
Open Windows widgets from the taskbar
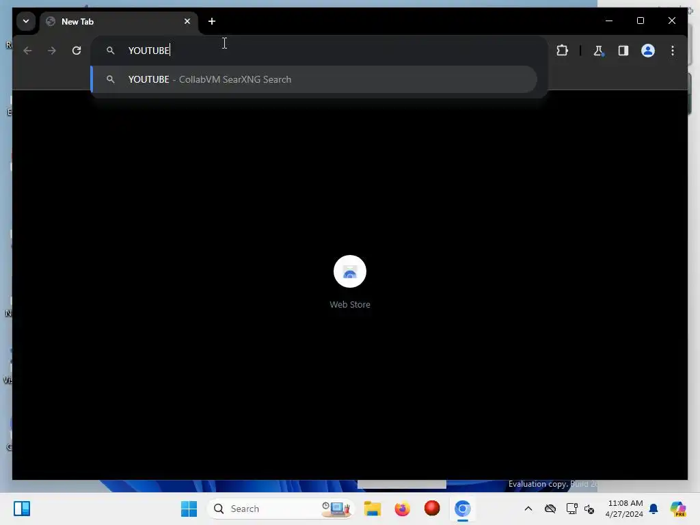click(x=21, y=509)
